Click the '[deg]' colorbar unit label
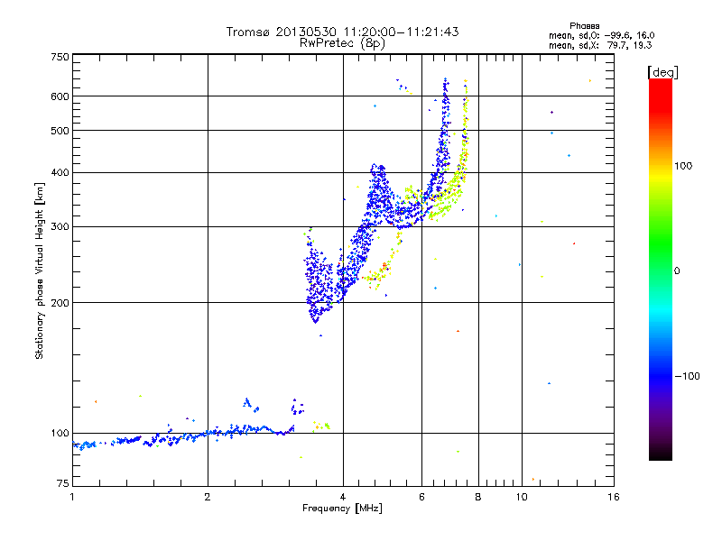Viewport: 722px width, 541px height. click(662, 72)
